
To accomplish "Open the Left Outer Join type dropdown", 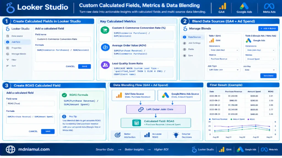I will click(224, 70).
